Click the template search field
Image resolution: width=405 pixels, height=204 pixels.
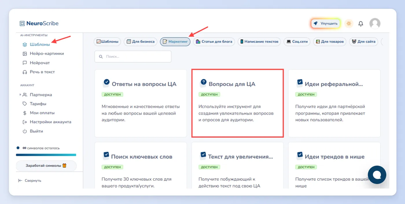click(133, 57)
